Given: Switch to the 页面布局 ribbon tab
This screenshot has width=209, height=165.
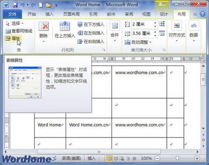Looking at the screenshot, I should (x=71, y=14).
